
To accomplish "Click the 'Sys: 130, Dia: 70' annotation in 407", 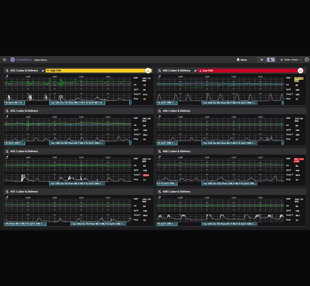I will pos(98,224).
